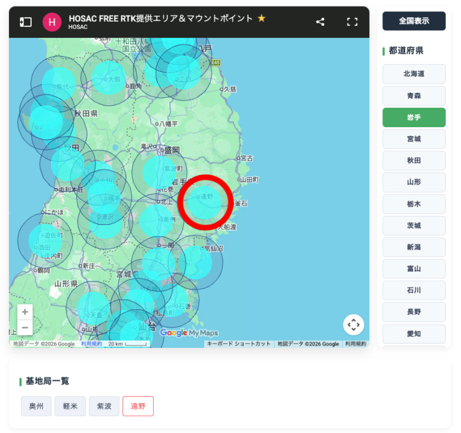The image size is (461, 433).
Task: Select 山形 prefecture
Action: [414, 182]
